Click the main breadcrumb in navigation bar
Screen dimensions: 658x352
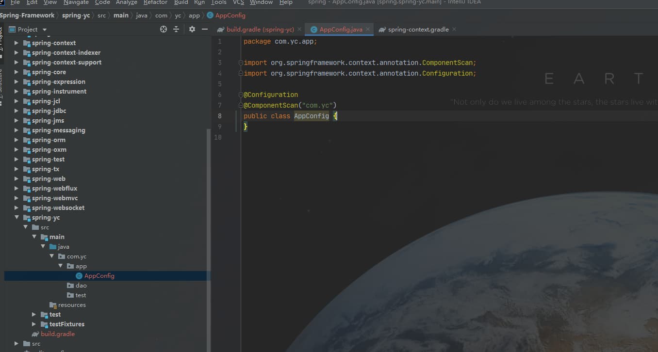(121, 16)
